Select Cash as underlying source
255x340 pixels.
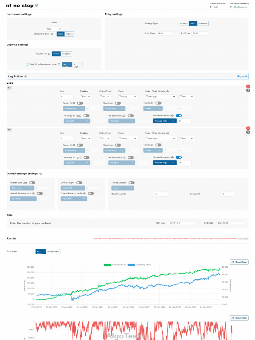(x=60, y=34)
